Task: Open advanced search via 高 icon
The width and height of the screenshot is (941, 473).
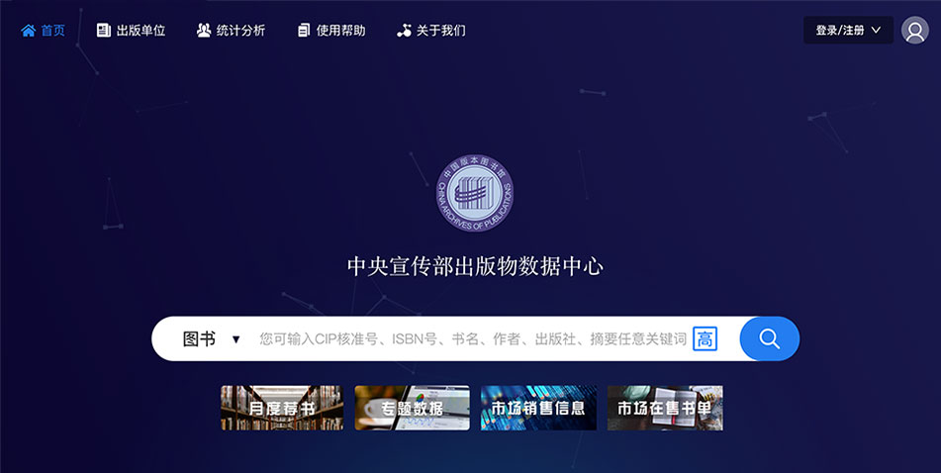Action: (706, 339)
